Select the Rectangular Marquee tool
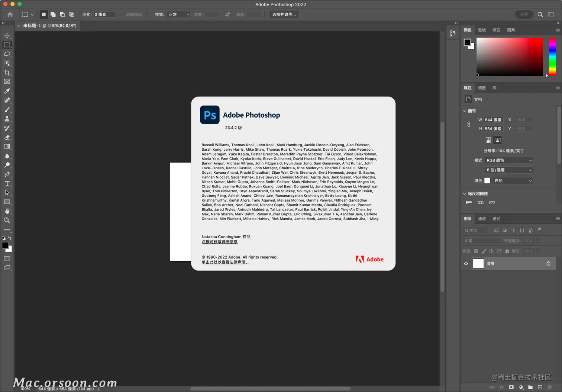The image size is (562, 392). coord(7,45)
